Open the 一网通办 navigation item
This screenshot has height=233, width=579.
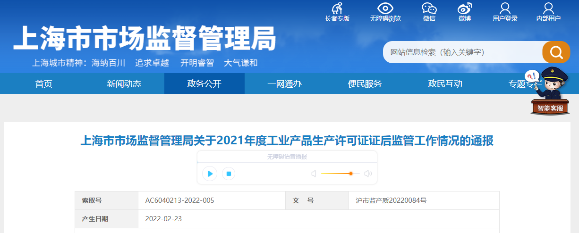(x=284, y=84)
